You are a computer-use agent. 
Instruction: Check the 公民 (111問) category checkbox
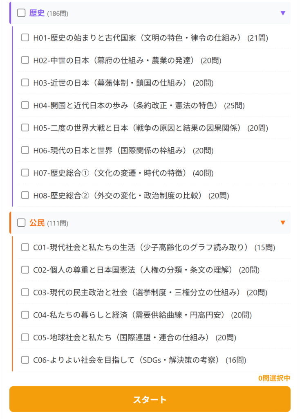(x=21, y=223)
